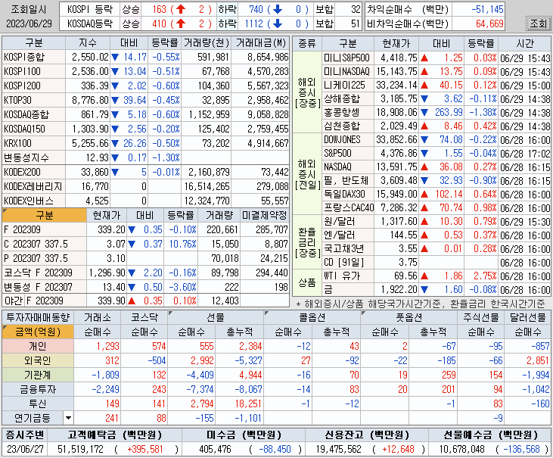Click the KOSDAQ rising red arrow icon
This screenshot has width=553, height=458.
(x=181, y=23)
